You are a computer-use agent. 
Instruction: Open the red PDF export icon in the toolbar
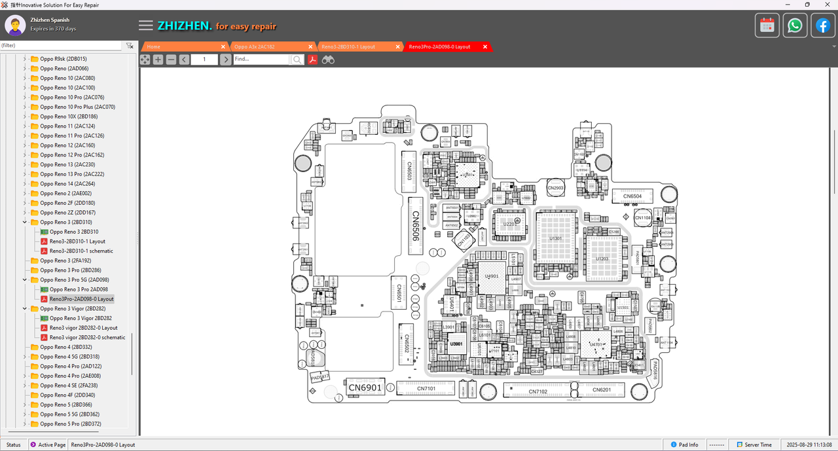point(313,60)
